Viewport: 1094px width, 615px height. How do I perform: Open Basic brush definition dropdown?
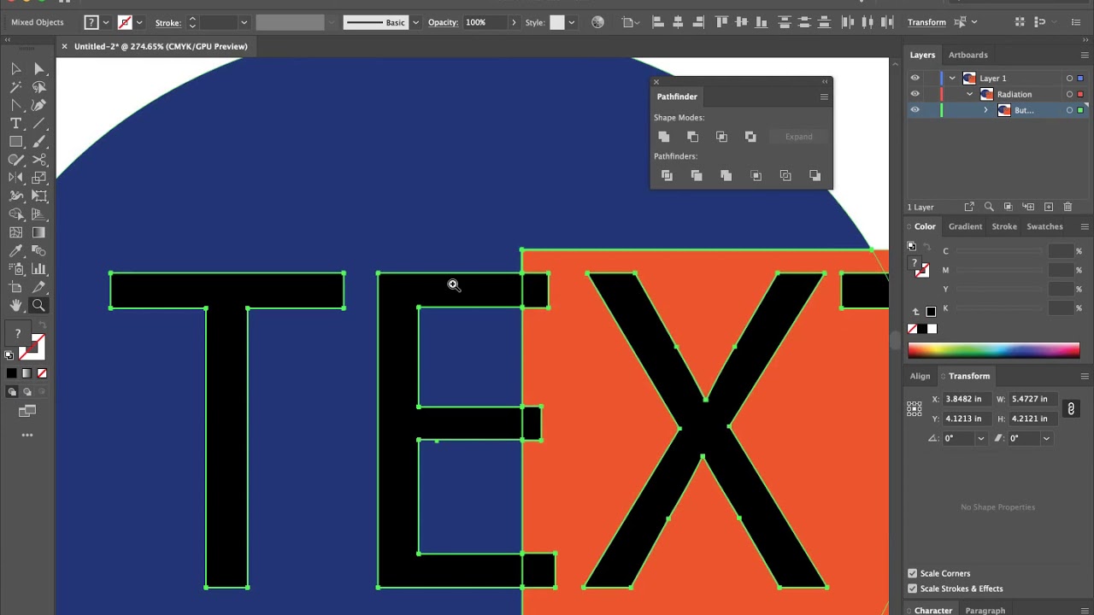click(416, 22)
